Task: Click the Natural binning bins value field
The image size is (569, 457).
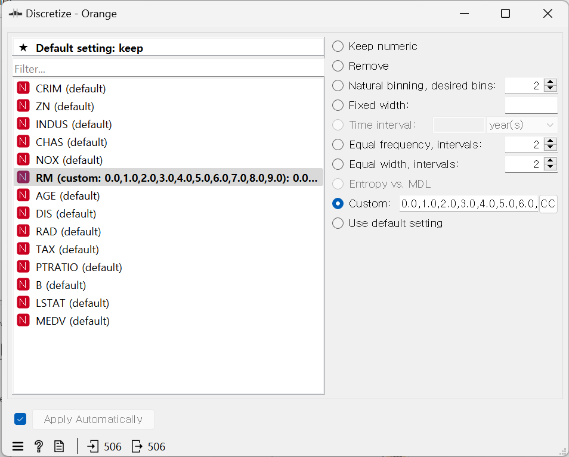Action: pyautogui.click(x=525, y=86)
